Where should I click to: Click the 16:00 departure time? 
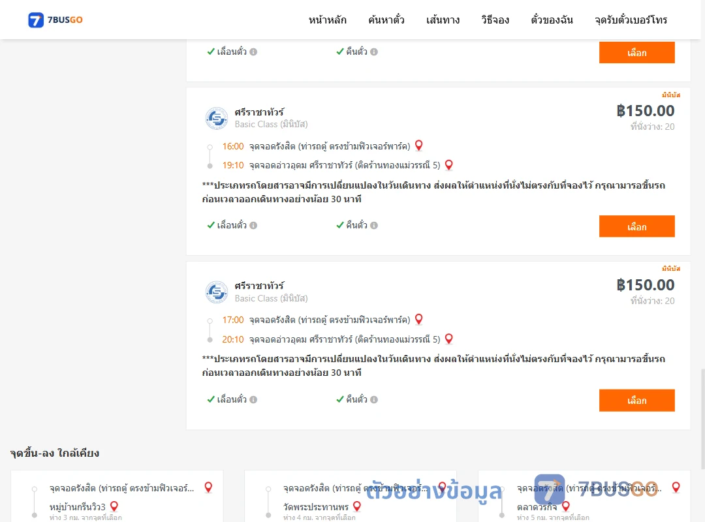233,146
